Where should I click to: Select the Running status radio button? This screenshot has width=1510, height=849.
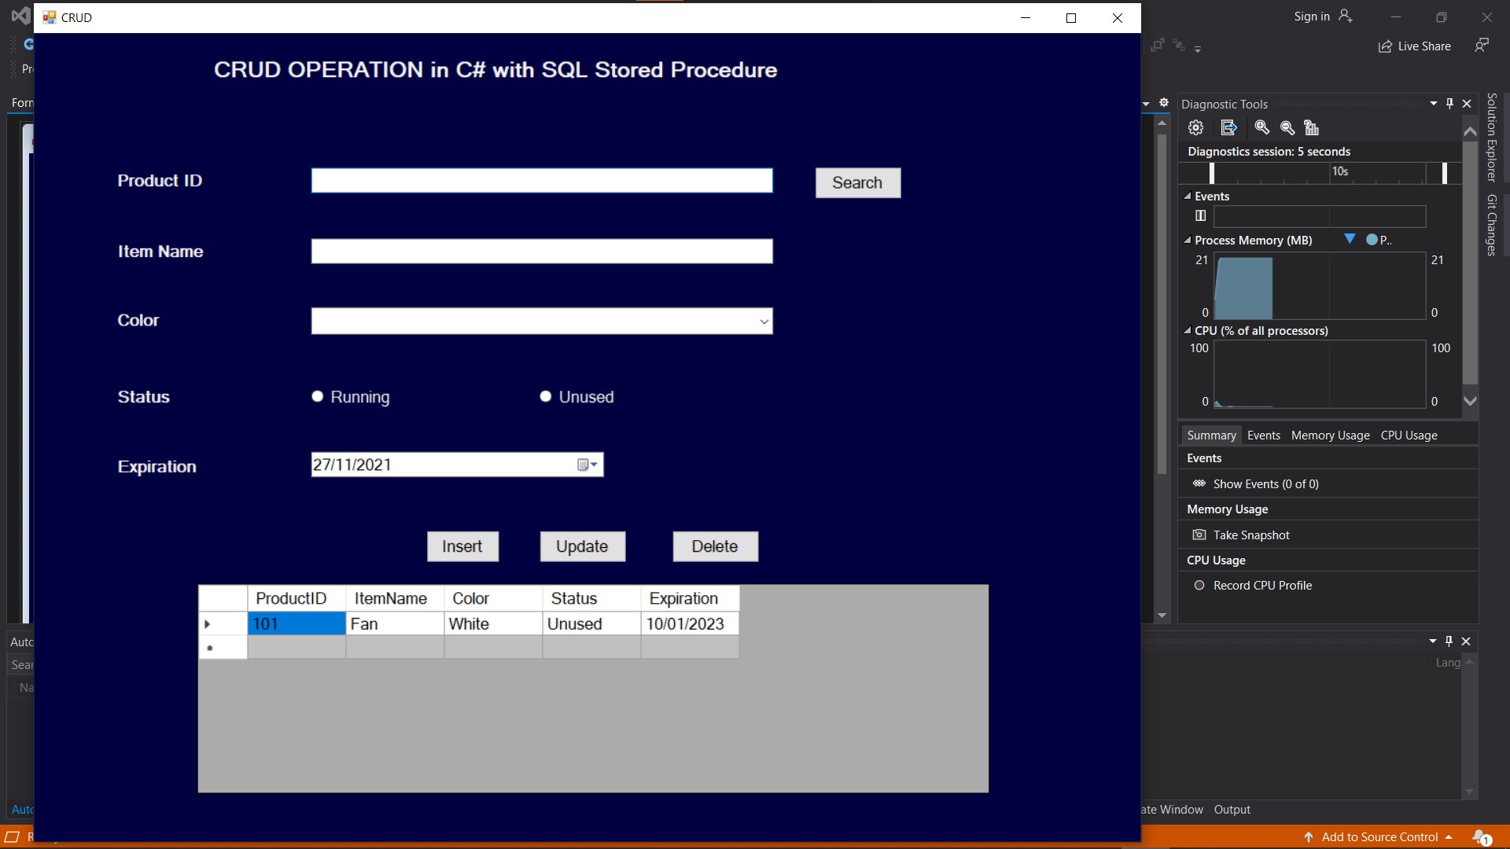(318, 396)
